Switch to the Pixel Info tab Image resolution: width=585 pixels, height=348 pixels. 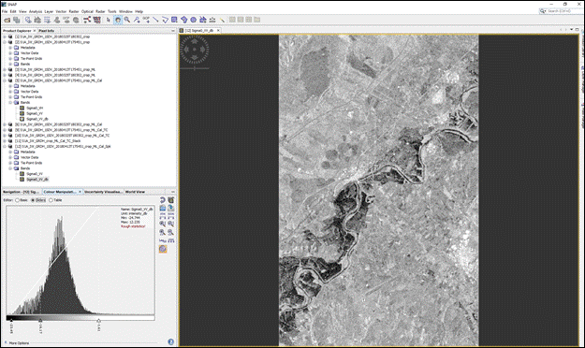point(47,31)
